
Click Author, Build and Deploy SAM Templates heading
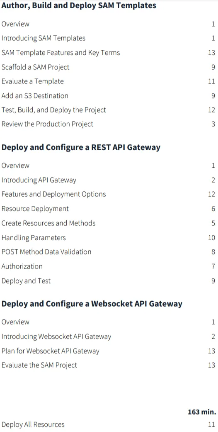pyautogui.click(x=79, y=5)
